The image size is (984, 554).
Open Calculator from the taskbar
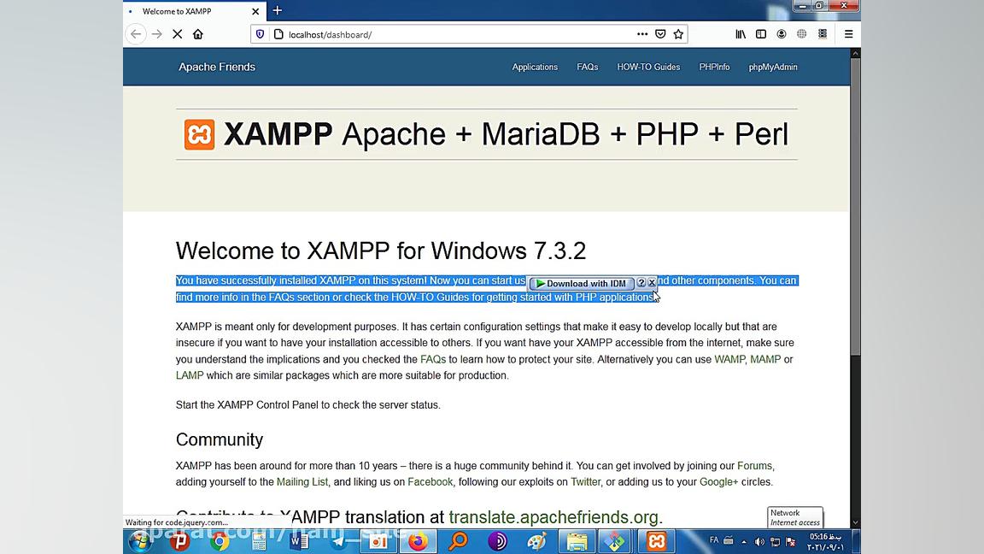pos(259,541)
